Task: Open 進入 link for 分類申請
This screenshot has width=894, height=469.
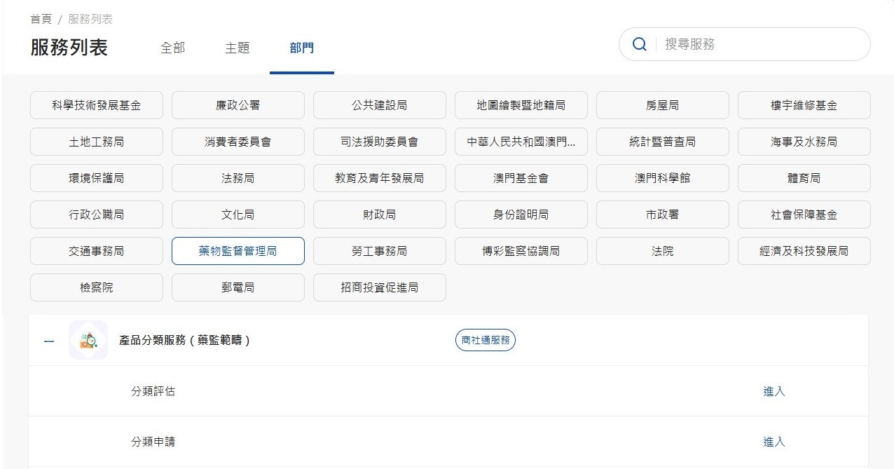Action: 773,442
